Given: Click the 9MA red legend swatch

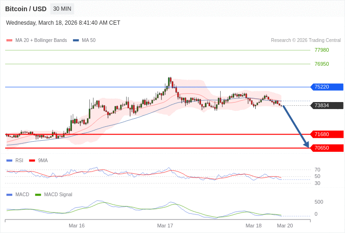Looking at the screenshot, I should pos(32,161).
